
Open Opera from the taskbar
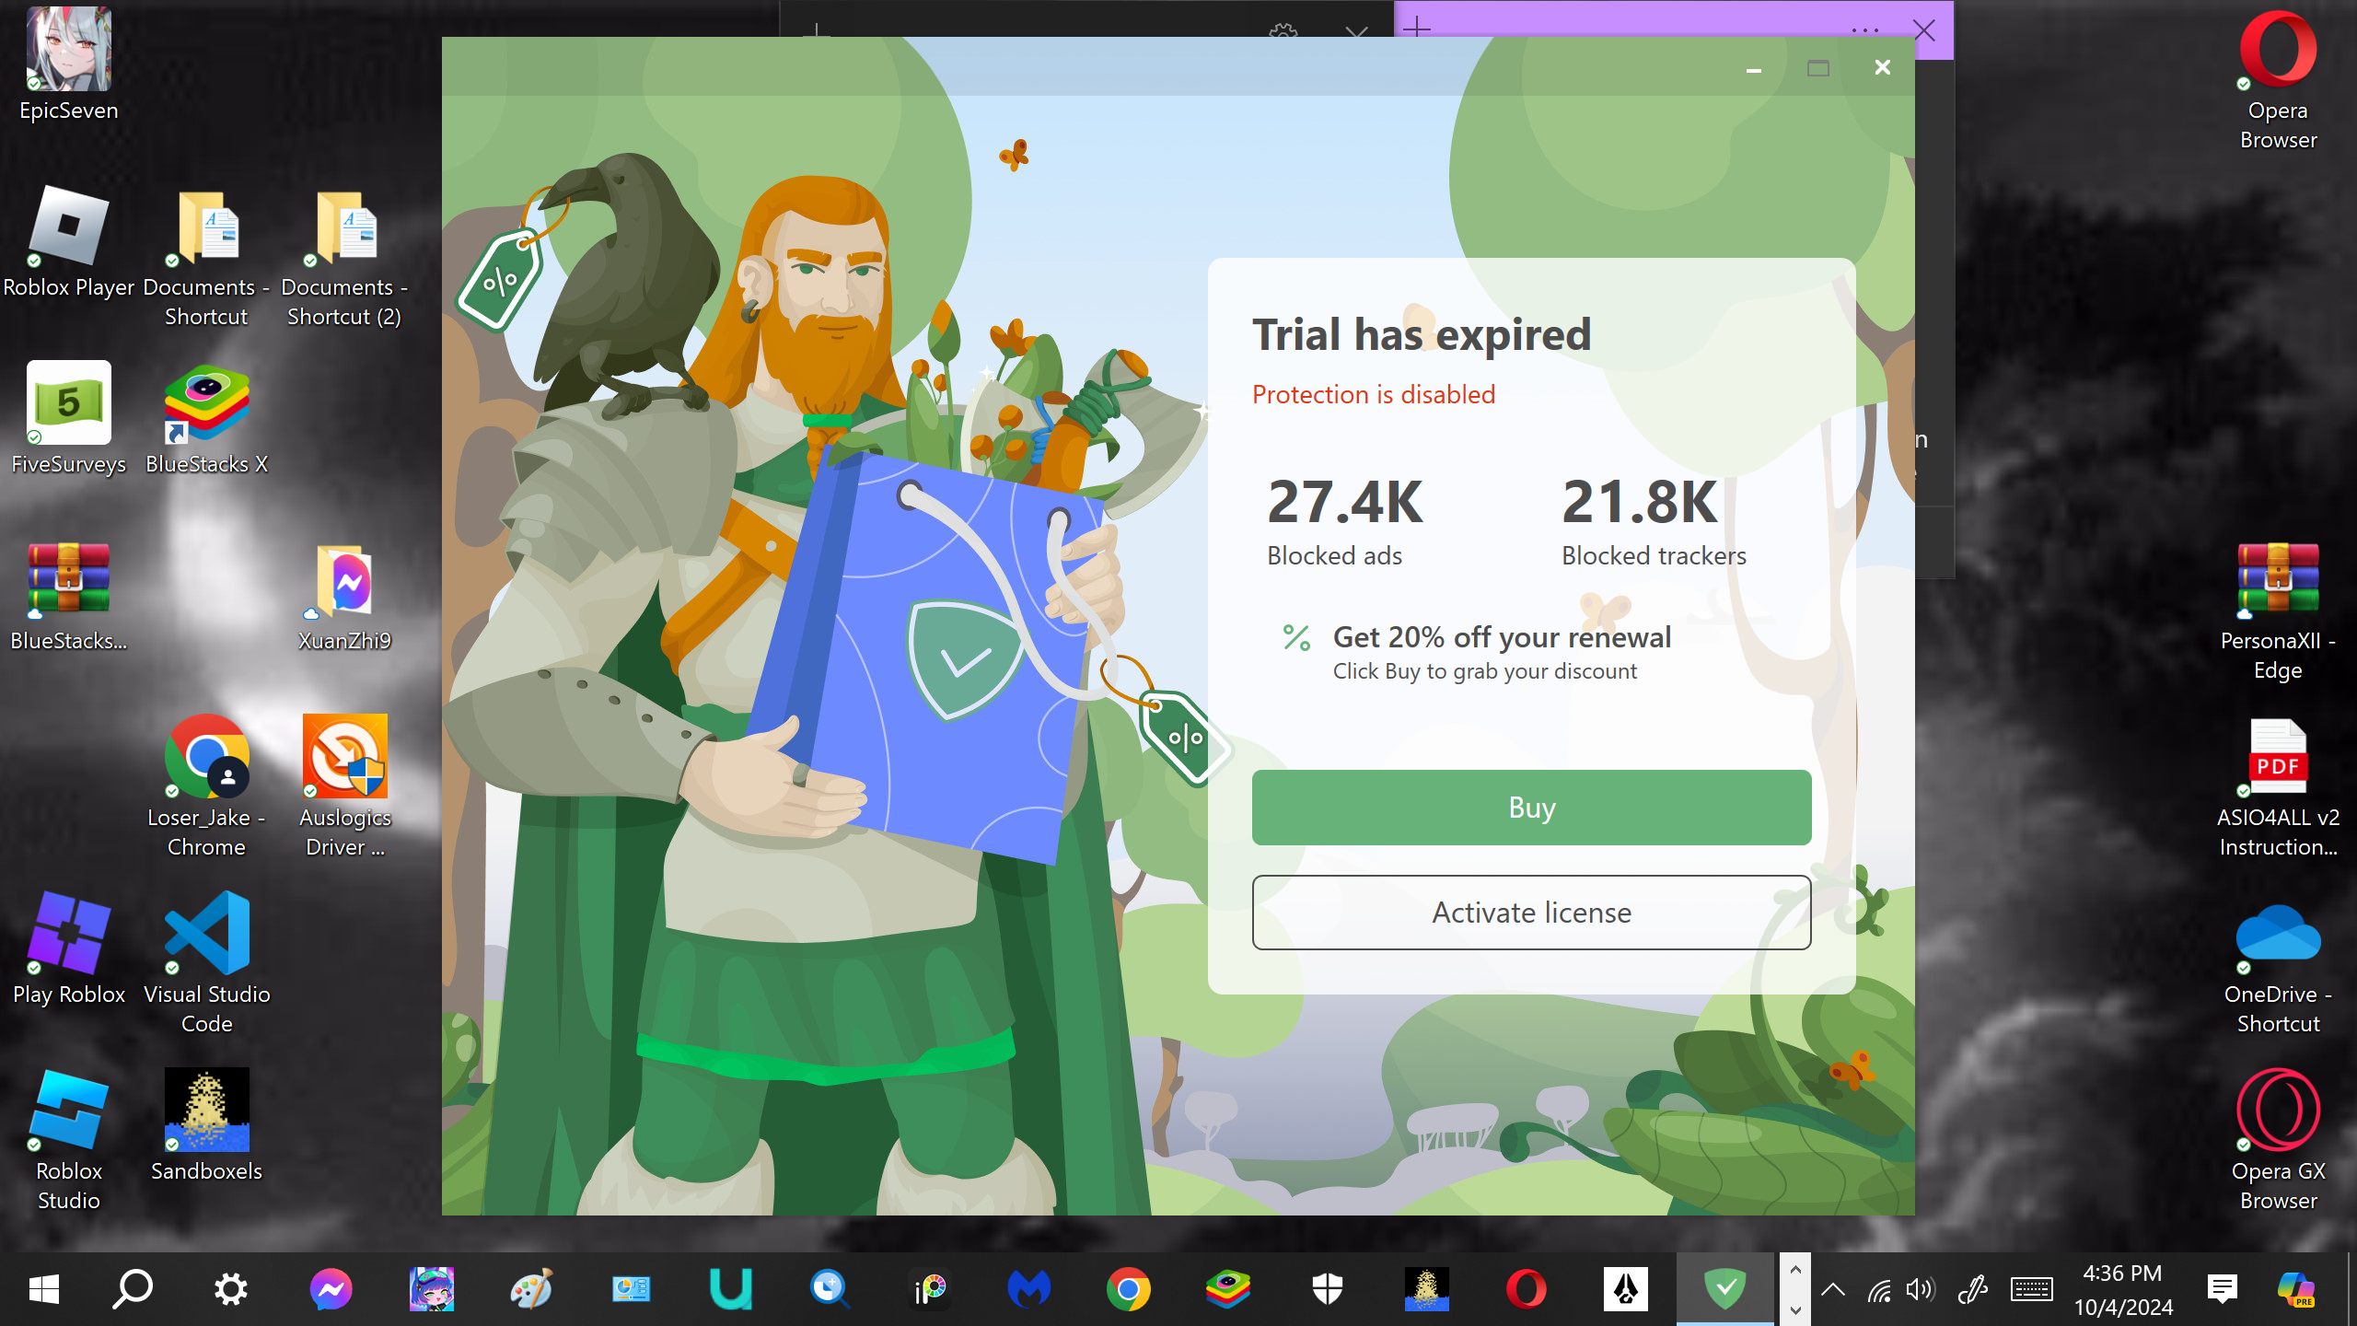click(x=1527, y=1289)
